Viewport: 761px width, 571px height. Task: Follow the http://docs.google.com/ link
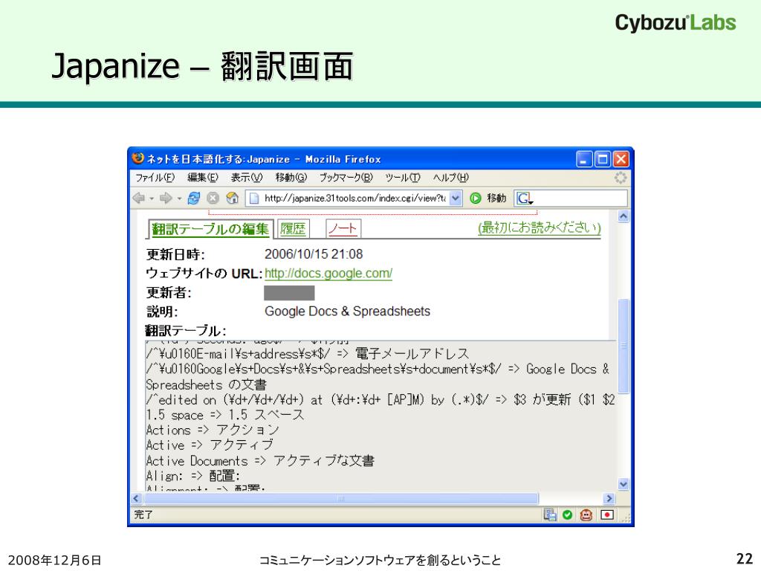click(x=328, y=274)
